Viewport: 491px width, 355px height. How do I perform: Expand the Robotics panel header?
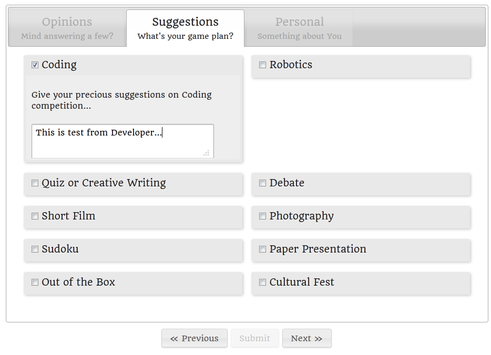(x=361, y=66)
